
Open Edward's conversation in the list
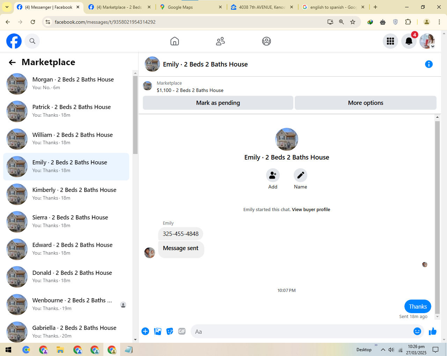[66, 249]
